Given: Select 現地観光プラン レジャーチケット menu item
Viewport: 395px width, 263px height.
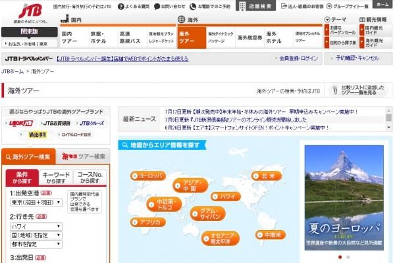Looking at the screenshot, I should click(161, 37).
